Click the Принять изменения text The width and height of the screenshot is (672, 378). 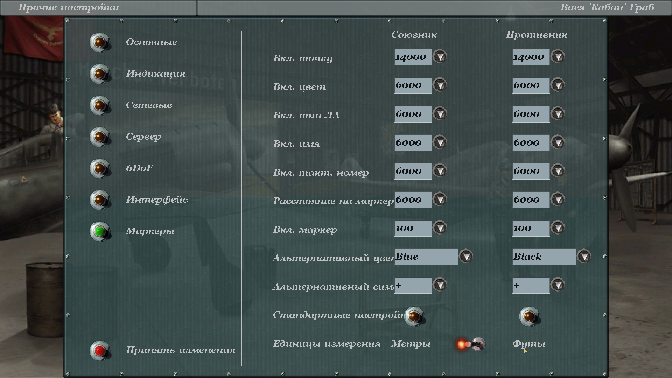pyautogui.click(x=181, y=350)
